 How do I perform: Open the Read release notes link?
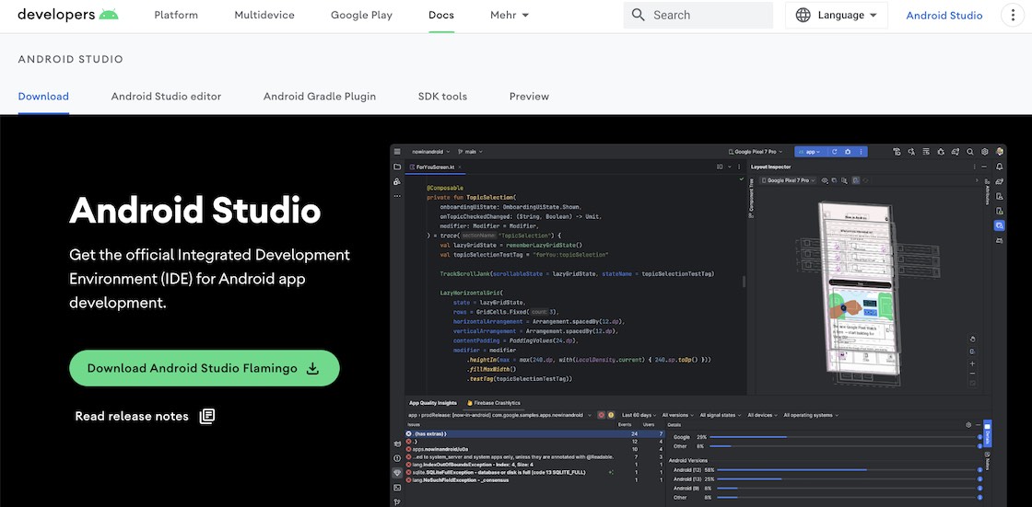[x=145, y=416]
